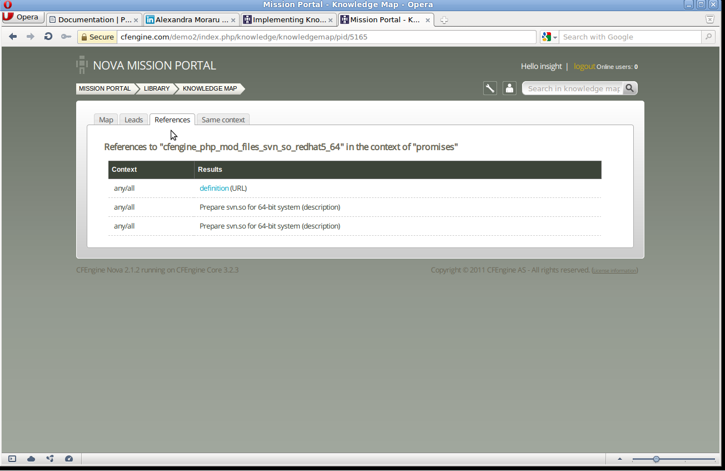The width and height of the screenshot is (725, 471).
Task: Open the definition link
Action: pyautogui.click(x=214, y=188)
